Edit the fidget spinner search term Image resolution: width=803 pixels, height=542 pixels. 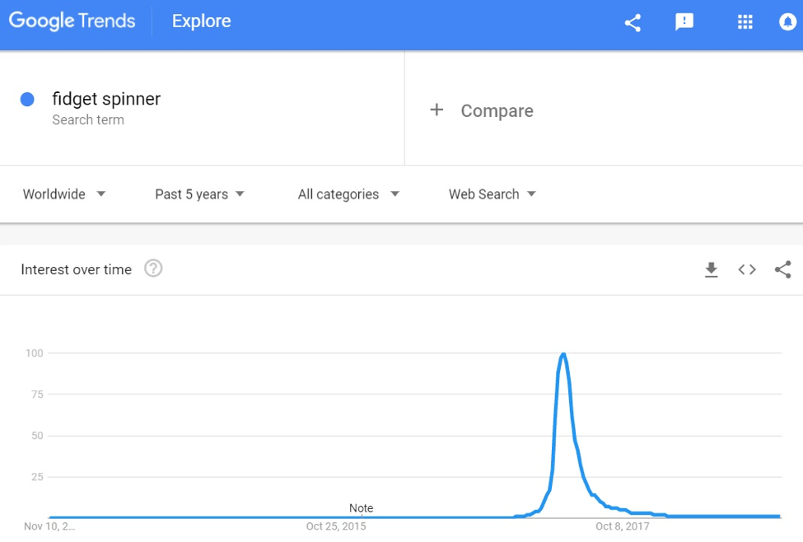pos(106,99)
